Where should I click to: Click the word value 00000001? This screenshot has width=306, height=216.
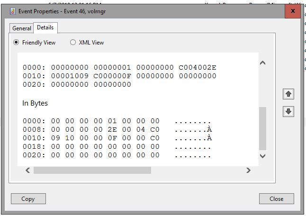pos(112,68)
